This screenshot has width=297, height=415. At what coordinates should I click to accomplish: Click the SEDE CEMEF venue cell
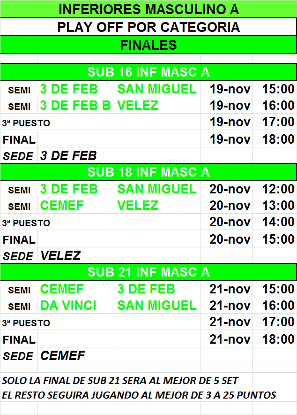(x=76, y=355)
